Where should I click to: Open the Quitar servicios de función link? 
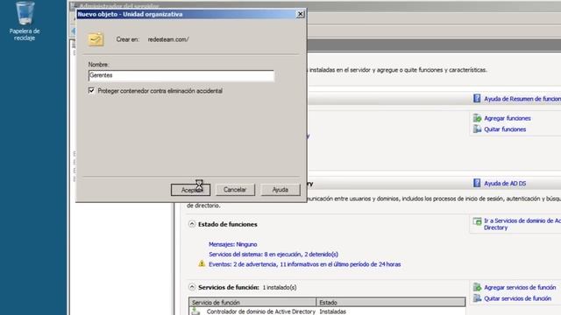click(517, 298)
